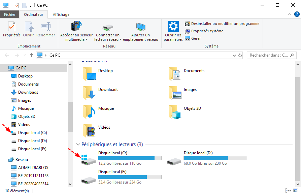Click the Rechercher dans search field
Viewport: 301px width, 195px height.
point(269,55)
